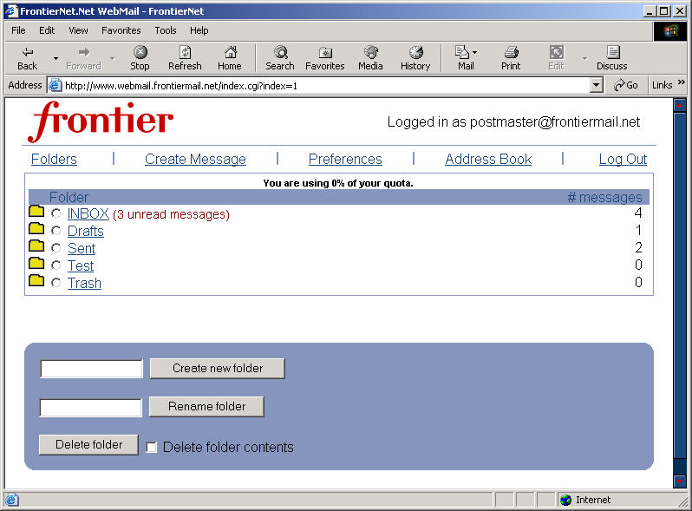692x511 pixels.
Task: Select the Drafts folder radio button
Action: 56,231
